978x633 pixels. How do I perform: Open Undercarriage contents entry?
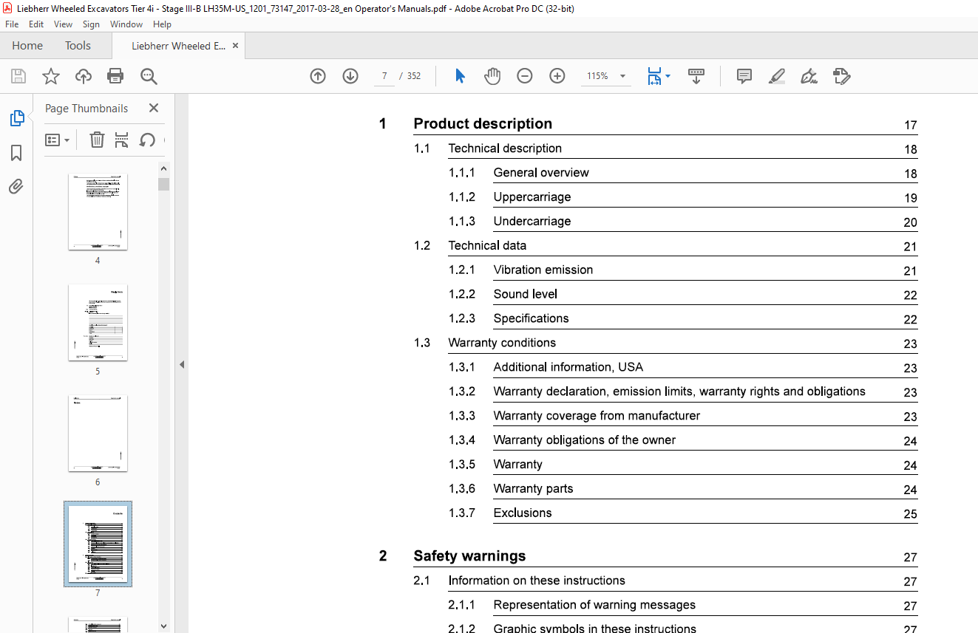coord(532,222)
